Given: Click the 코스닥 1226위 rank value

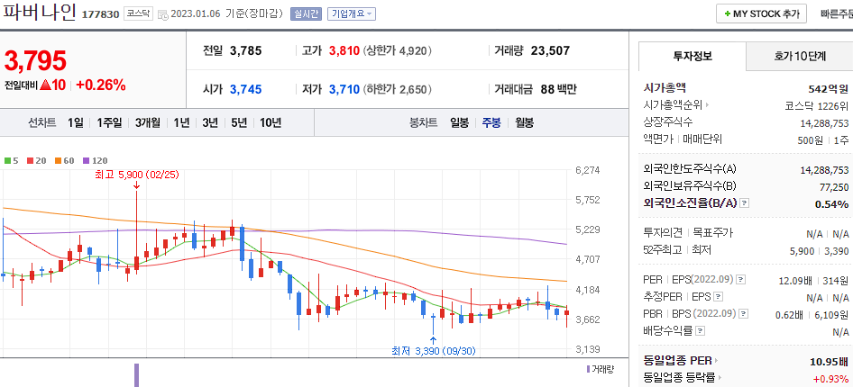Looking at the screenshot, I should [817, 106].
